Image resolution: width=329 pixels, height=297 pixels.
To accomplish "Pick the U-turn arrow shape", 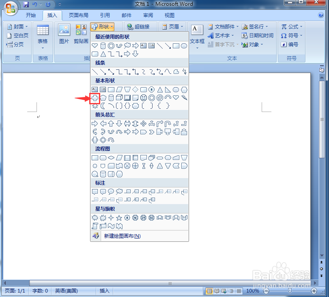I will 168,124.
